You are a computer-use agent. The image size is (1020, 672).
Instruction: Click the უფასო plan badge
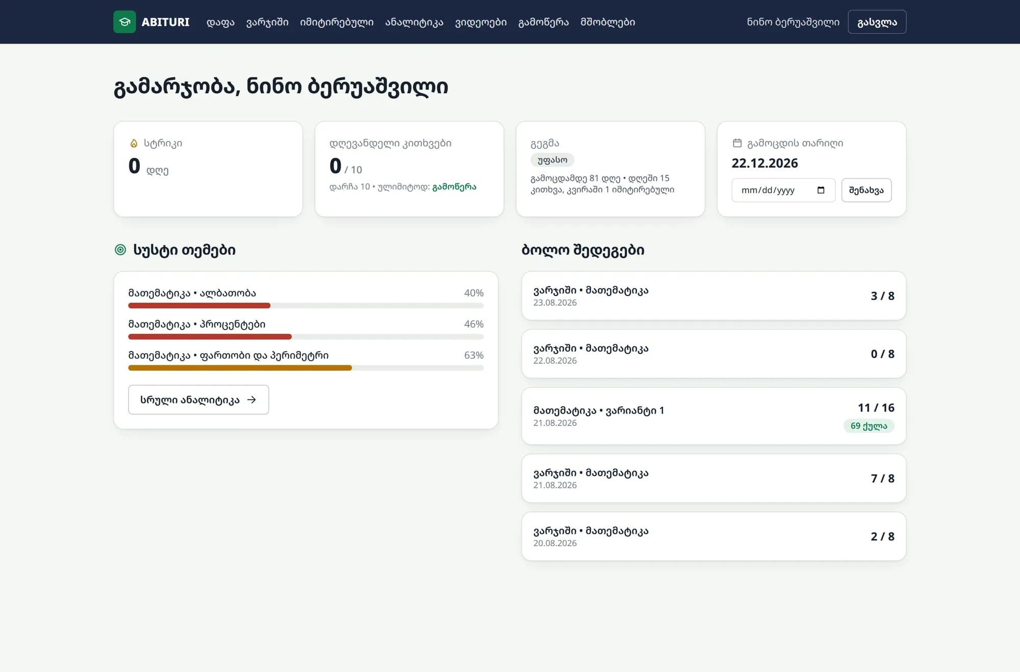tap(552, 160)
